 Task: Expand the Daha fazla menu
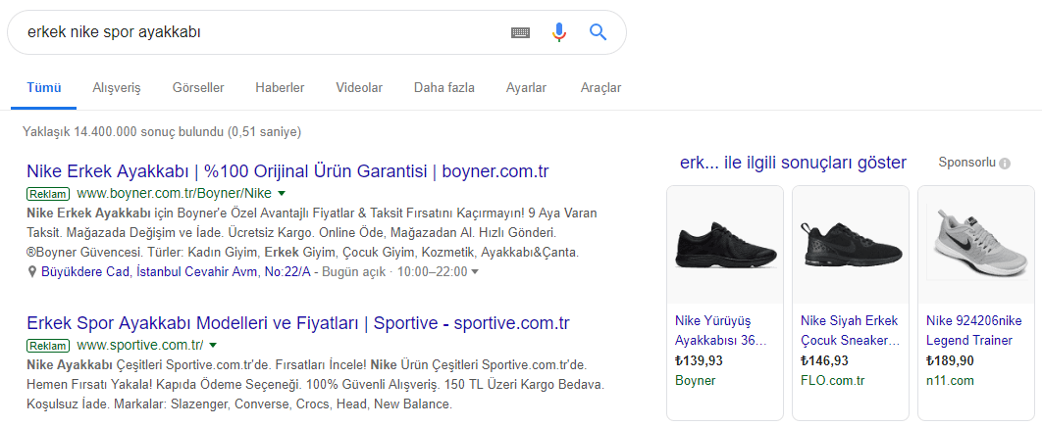pos(443,87)
